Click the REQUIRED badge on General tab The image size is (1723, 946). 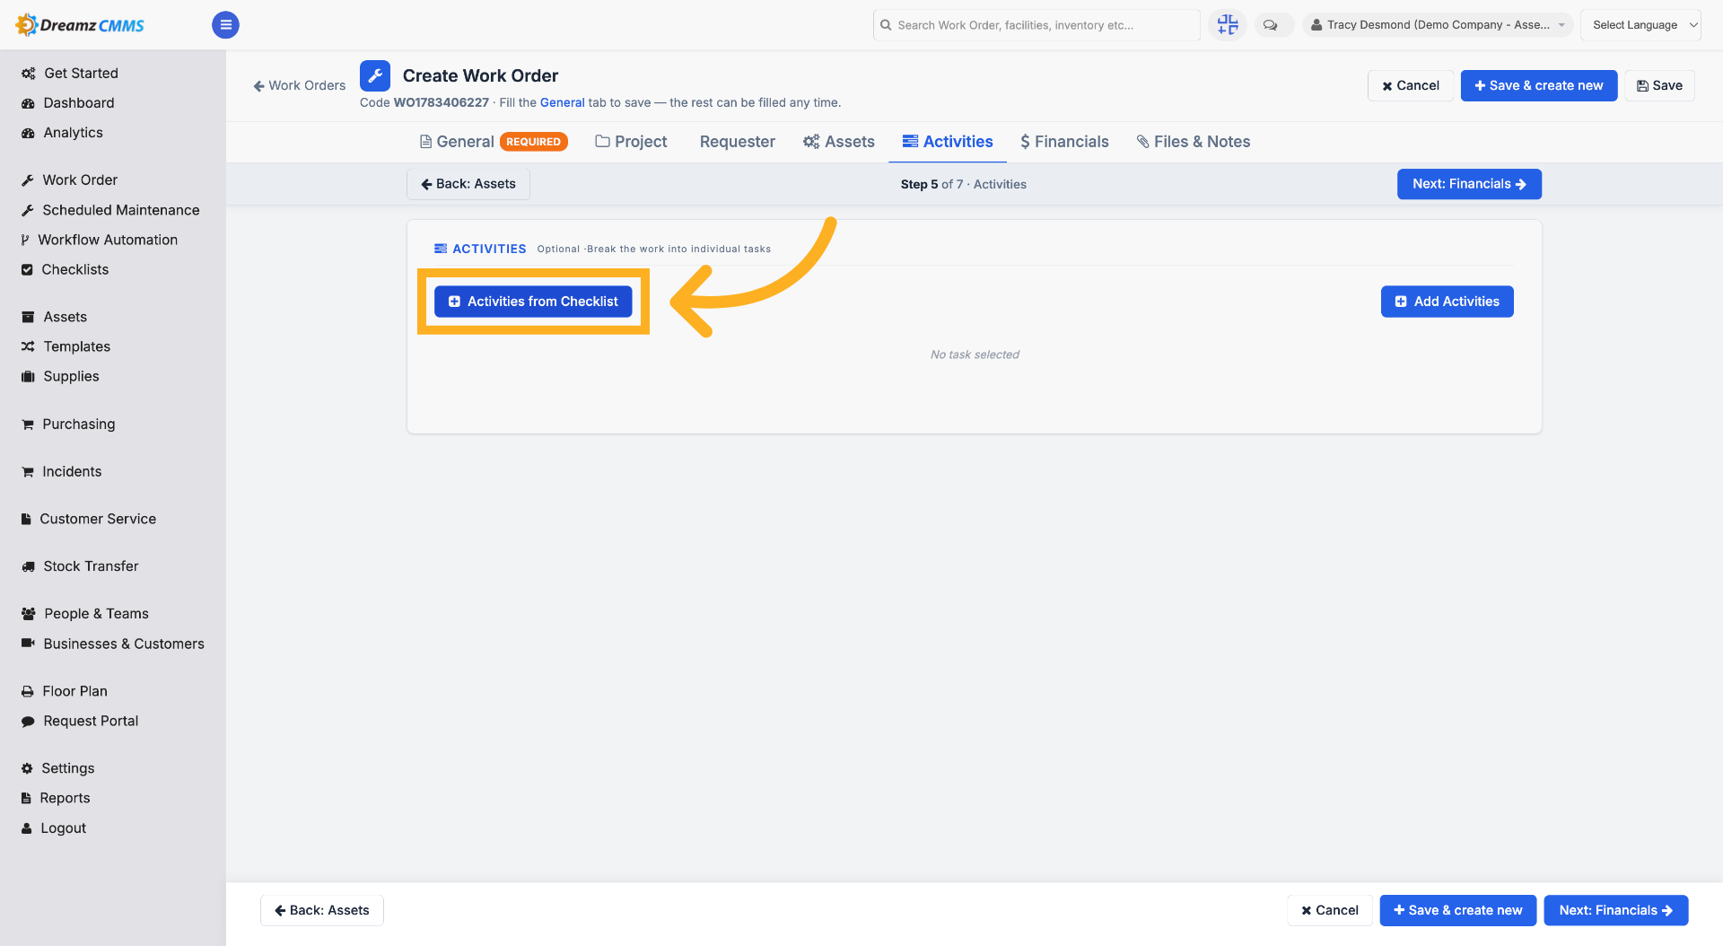pyautogui.click(x=533, y=142)
